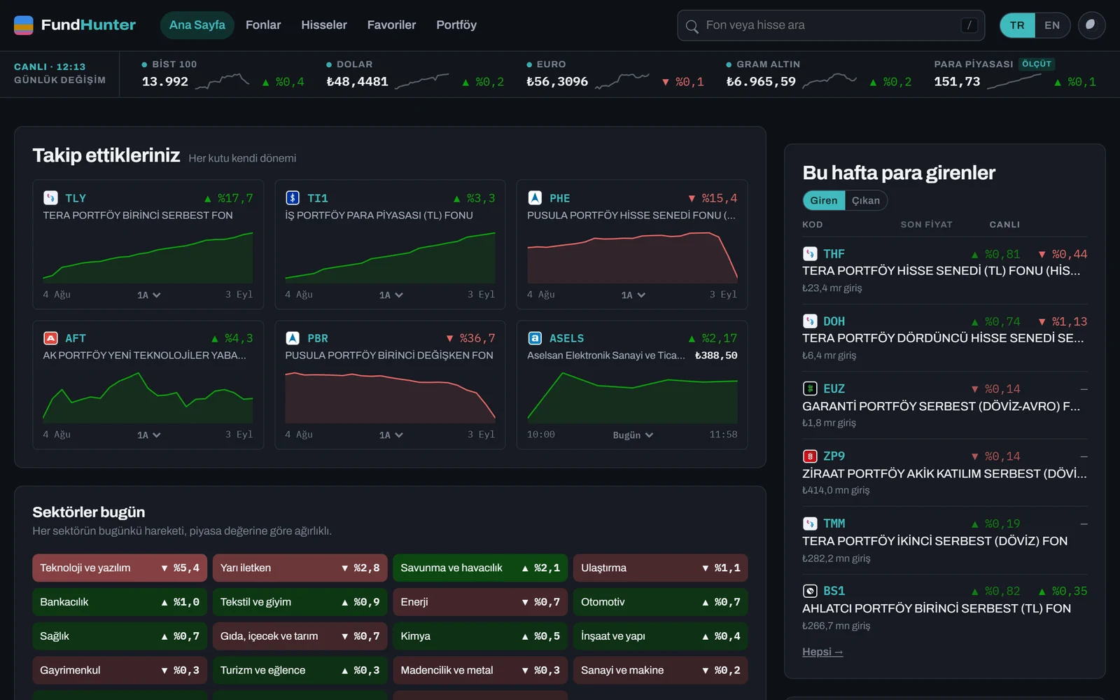
Task: Open the Ulaştırma sector tile
Action: [661, 568]
